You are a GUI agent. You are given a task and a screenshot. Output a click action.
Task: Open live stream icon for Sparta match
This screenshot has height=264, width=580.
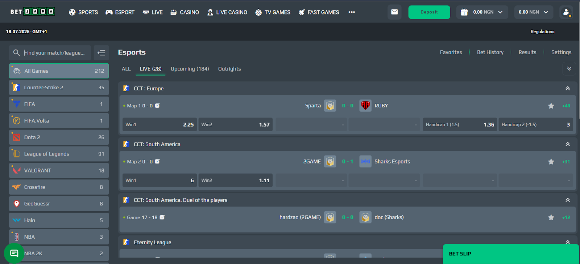(x=157, y=106)
